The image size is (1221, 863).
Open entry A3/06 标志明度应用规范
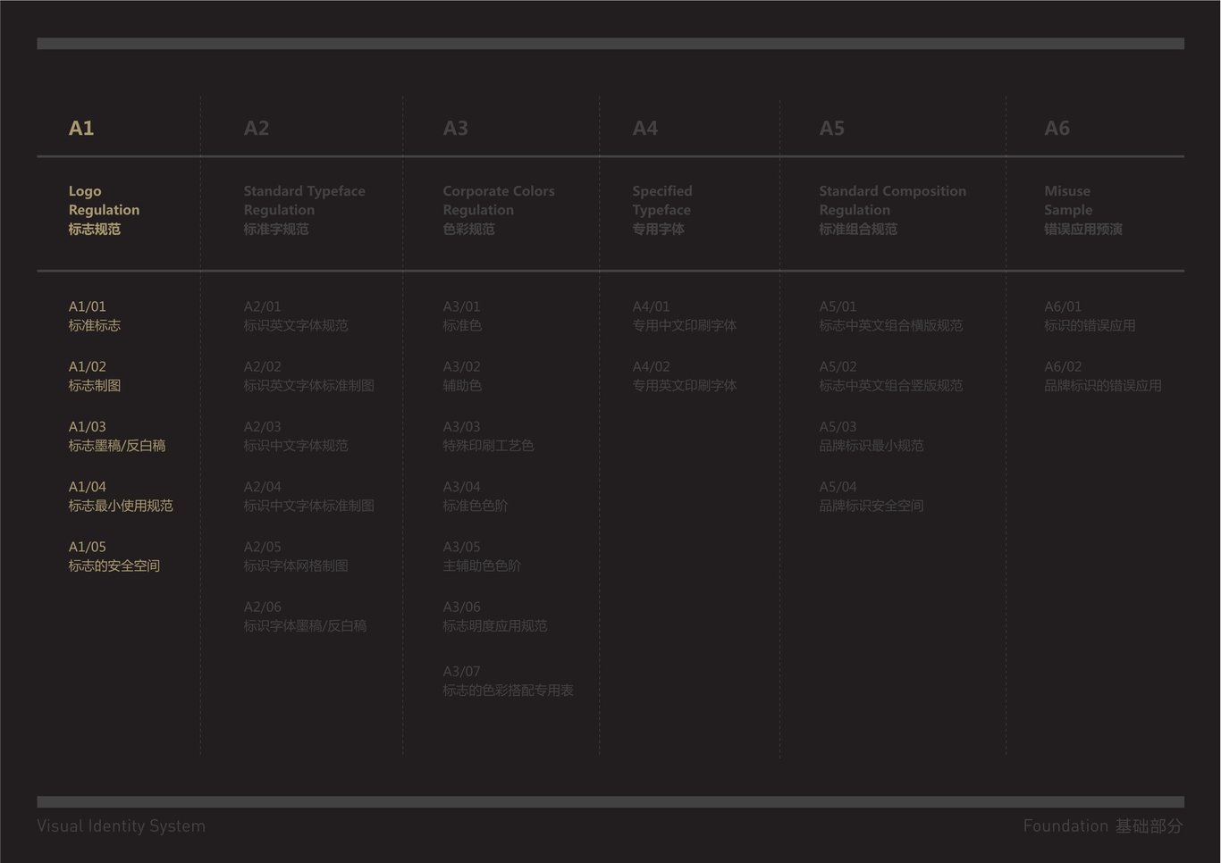point(495,616)
